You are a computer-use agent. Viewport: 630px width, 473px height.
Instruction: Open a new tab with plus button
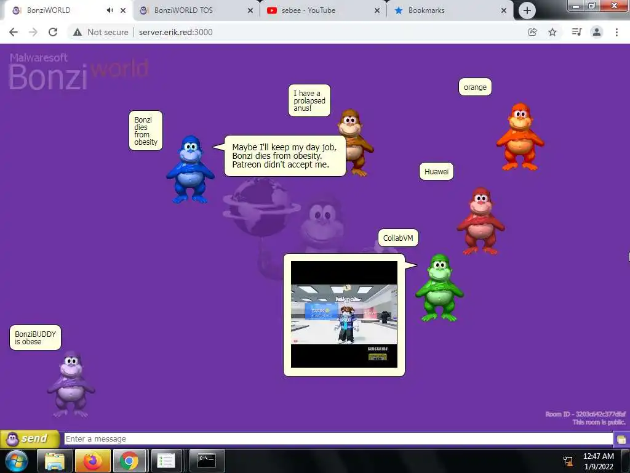tap(527, 10)
